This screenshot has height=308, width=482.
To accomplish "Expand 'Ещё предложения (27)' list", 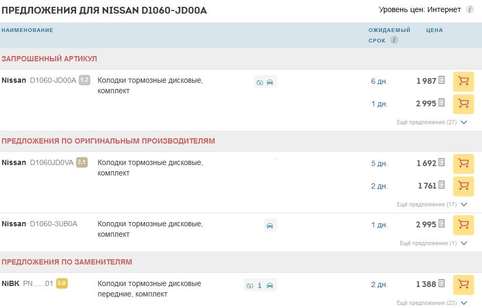I will (432, 122).
